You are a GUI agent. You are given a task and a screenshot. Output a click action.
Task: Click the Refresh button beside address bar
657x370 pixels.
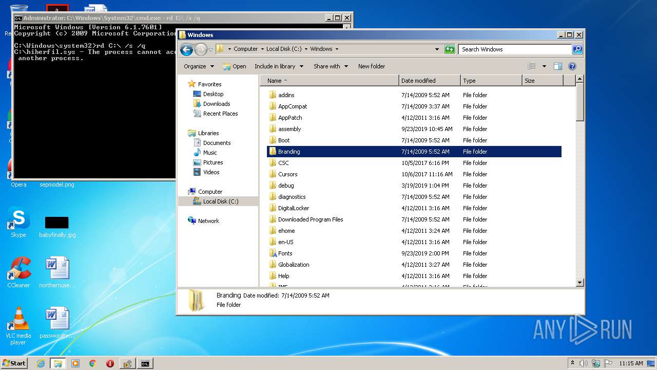[x=450, y=49]
